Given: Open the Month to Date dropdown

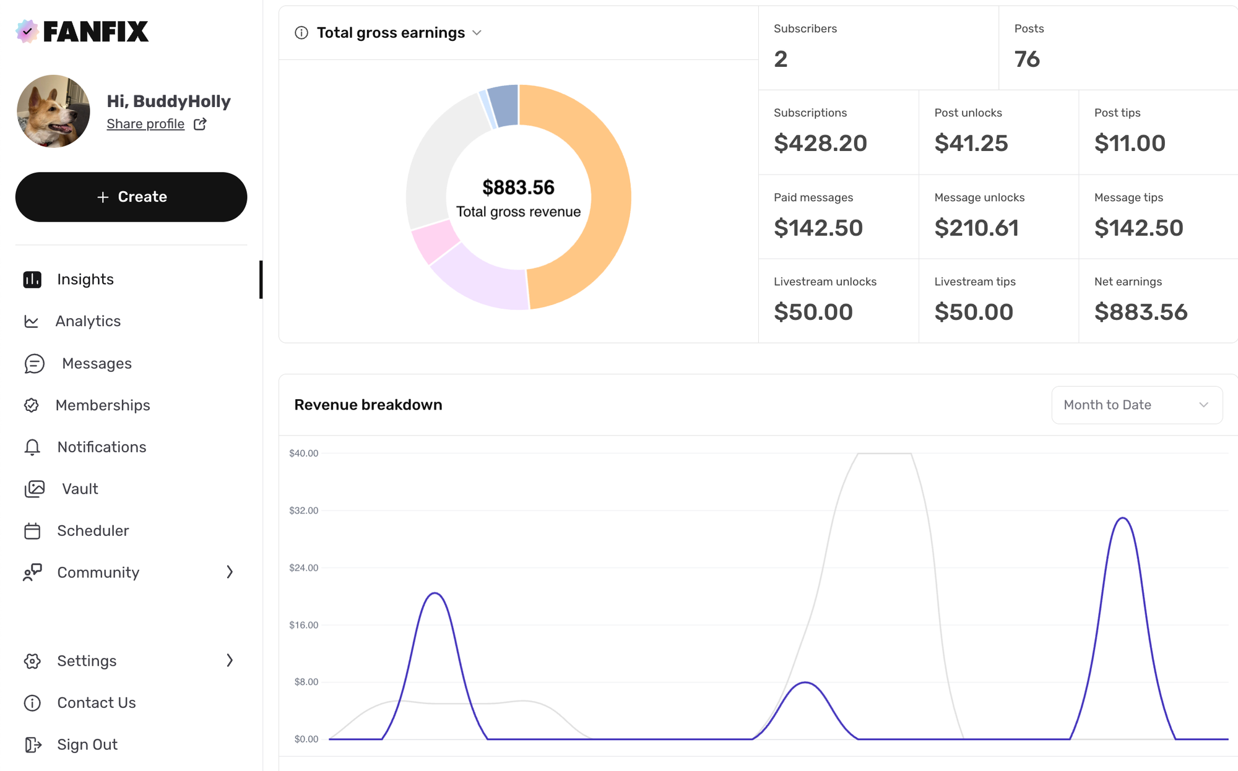Looking at the screenshot, I should click(1136, 405).
